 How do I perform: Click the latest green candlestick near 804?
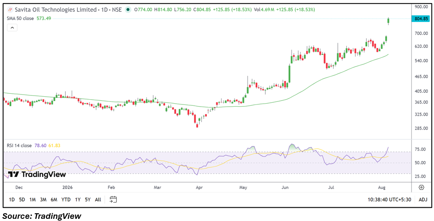(389, 21)
